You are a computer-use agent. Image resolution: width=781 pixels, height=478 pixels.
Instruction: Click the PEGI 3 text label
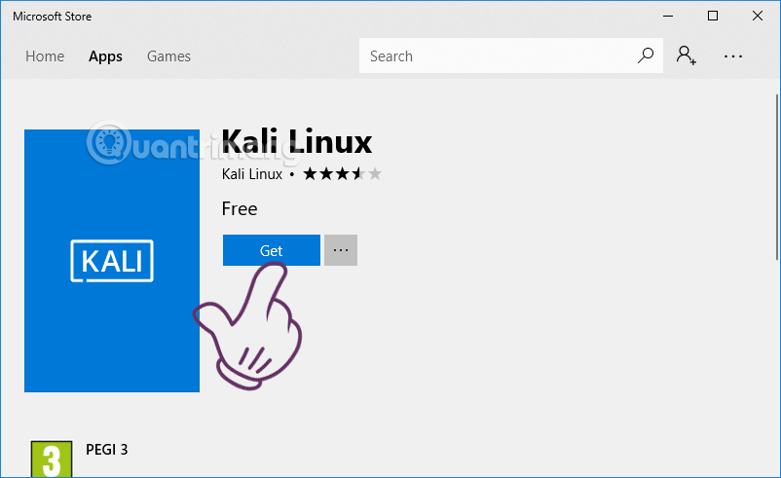tap(106, 450)
